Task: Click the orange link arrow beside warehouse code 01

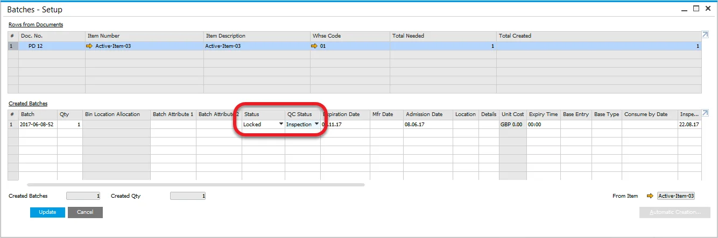Action: tap(315, 46)
